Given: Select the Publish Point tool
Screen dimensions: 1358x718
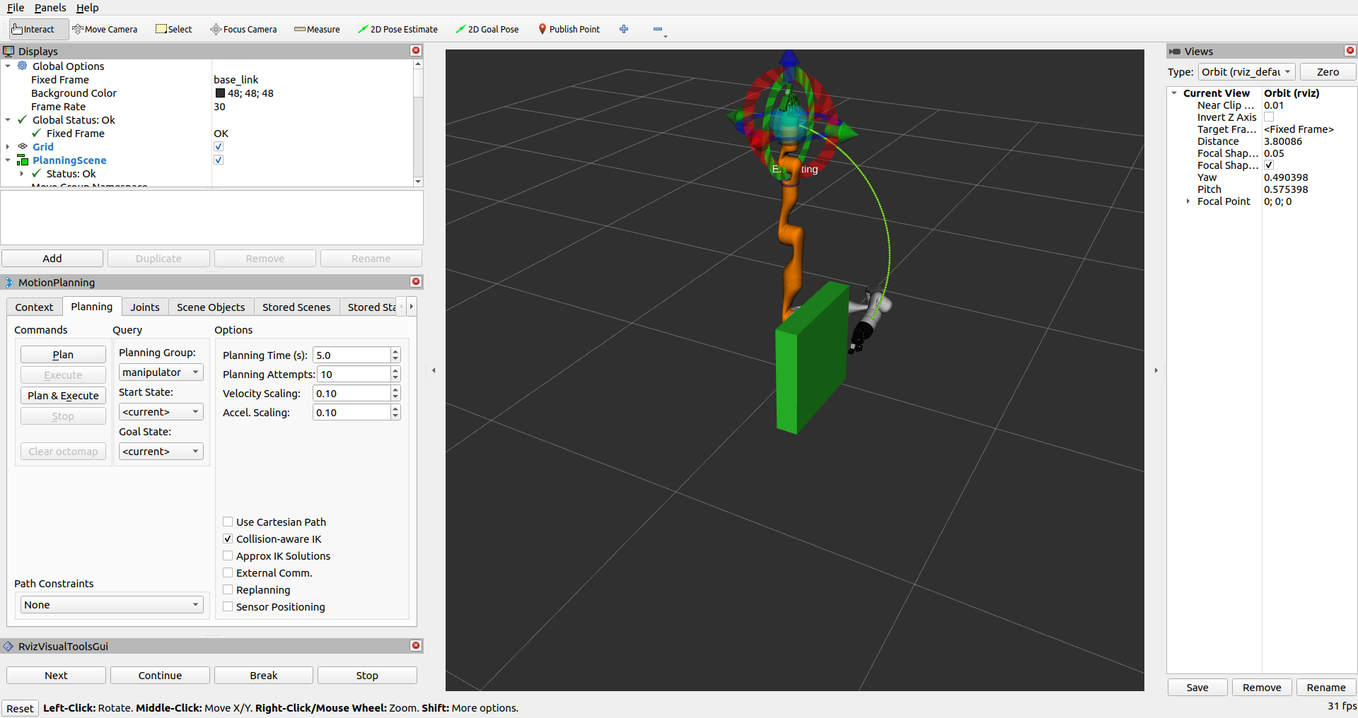Looking at the screenshot, I should 569,29.
